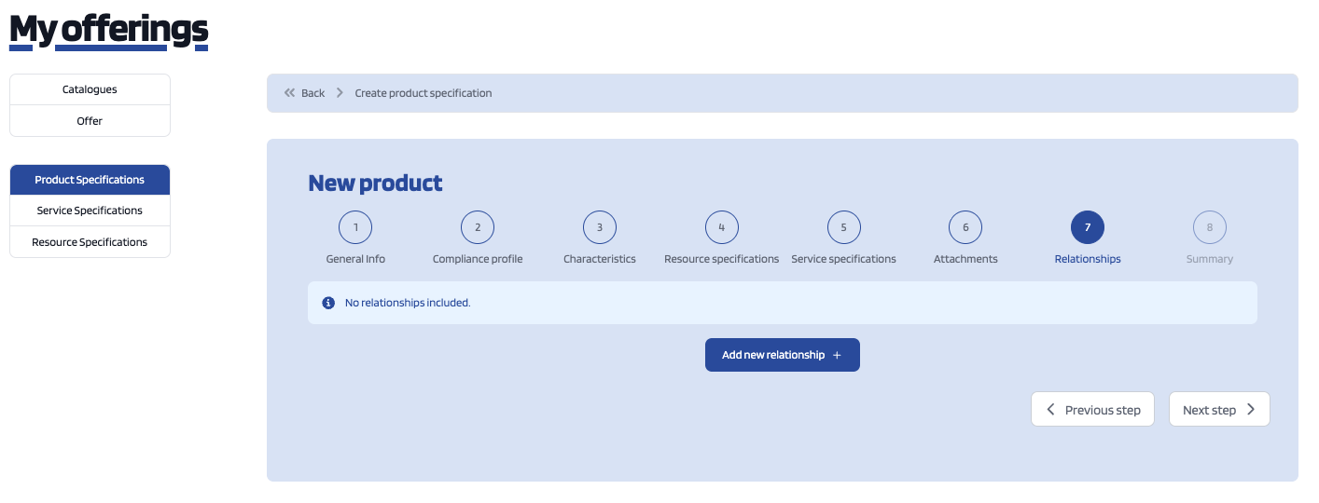This screenshot has width=1319, height=503.
Task: Select Product Specifications in sidebar
Action: [x=90, y=180]
